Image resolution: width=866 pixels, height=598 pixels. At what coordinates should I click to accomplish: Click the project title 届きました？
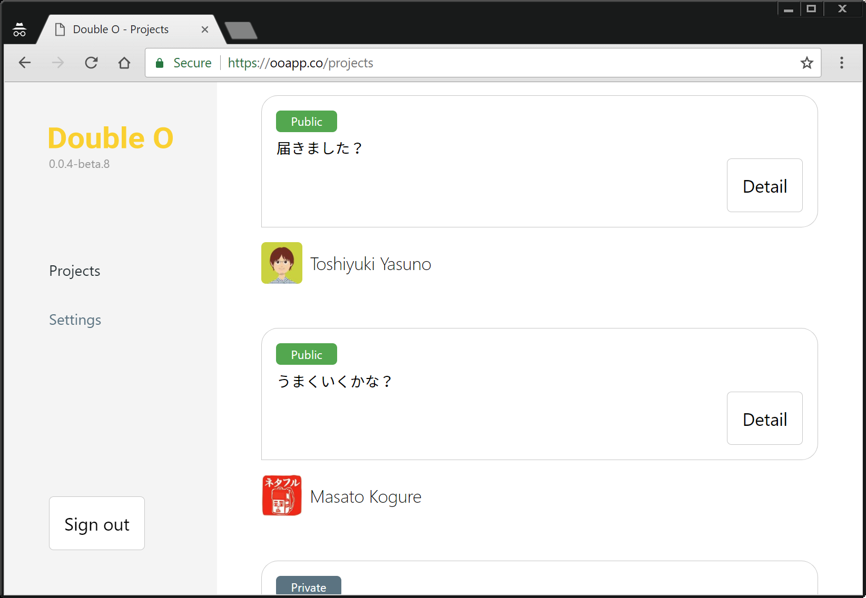pos(320,148)
